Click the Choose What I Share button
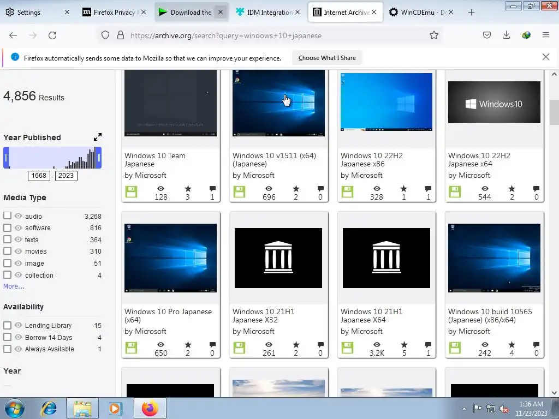Viewport: 559px width, 419px height. point(327,58)
